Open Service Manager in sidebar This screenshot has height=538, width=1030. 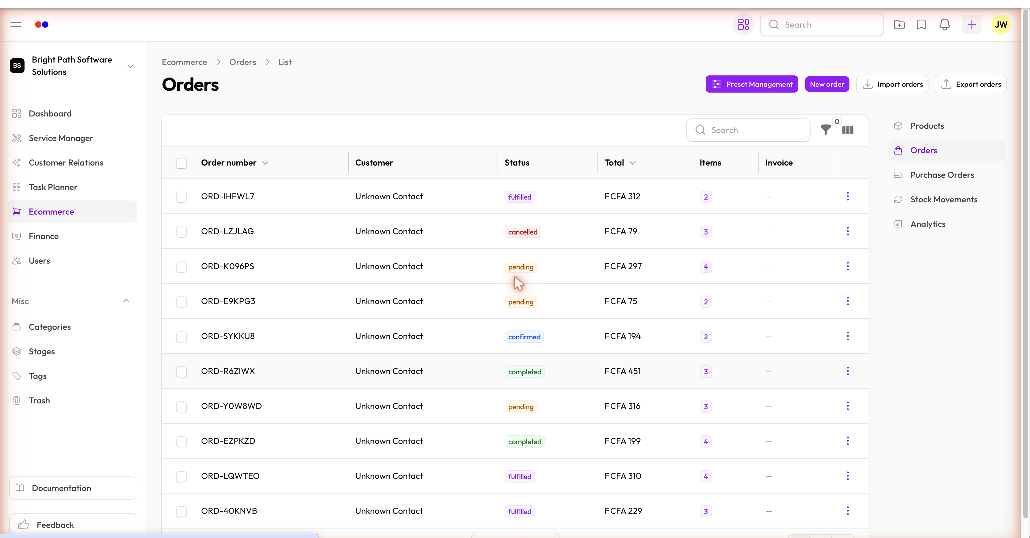point(72,138)
